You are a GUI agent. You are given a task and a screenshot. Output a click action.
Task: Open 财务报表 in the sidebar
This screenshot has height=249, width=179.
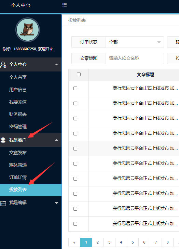[x=18, y=114]
